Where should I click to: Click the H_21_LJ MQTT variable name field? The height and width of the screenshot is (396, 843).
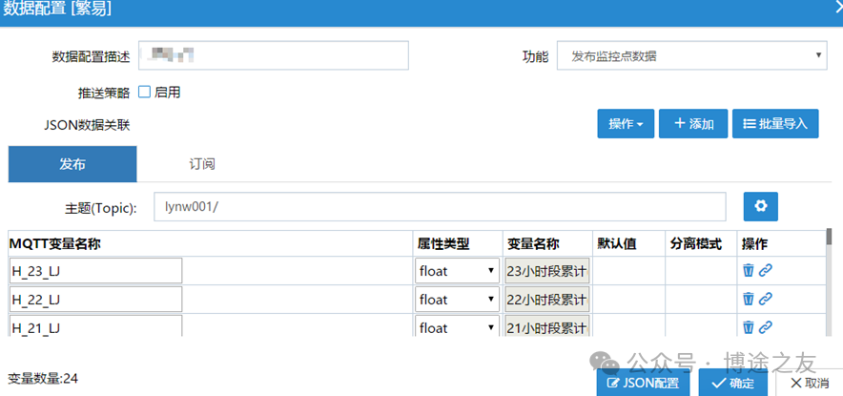[95, 327]
